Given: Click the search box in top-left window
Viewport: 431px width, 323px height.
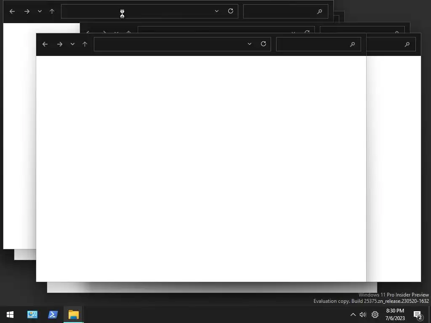Looking at the screenshot, I should 286,11.
